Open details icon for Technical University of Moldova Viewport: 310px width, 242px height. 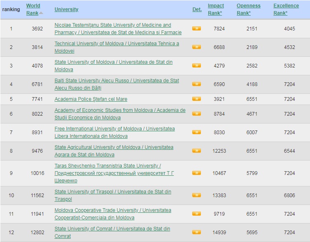point(196,47)
